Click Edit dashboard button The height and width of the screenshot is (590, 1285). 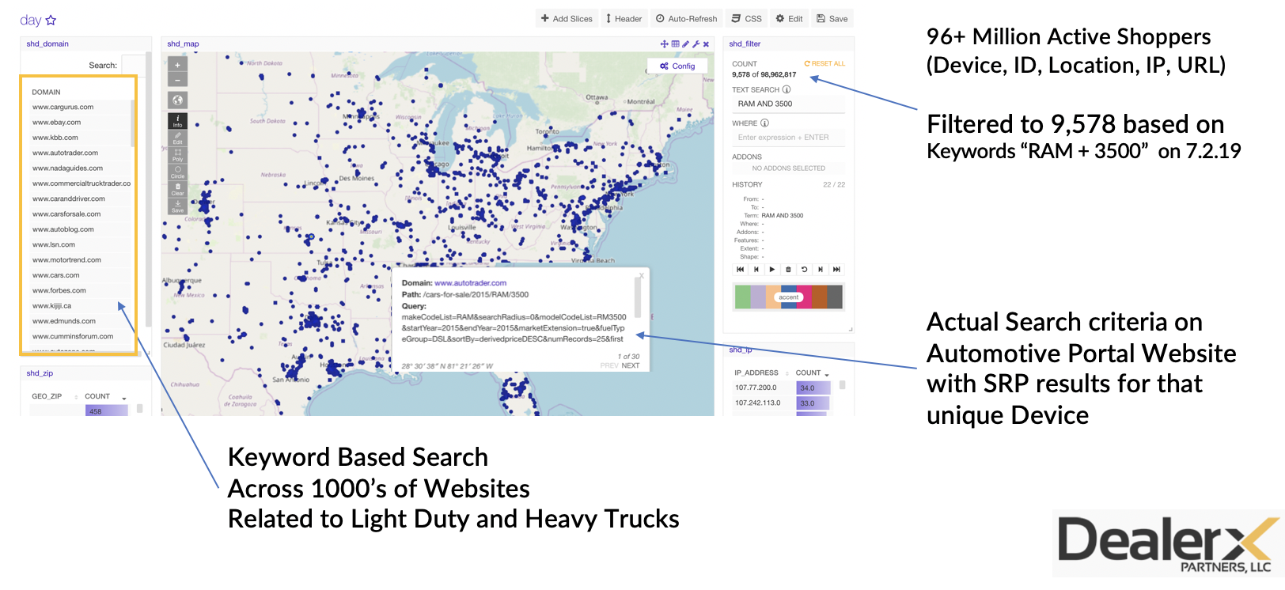pyautogui.click(x=789, y=19)
